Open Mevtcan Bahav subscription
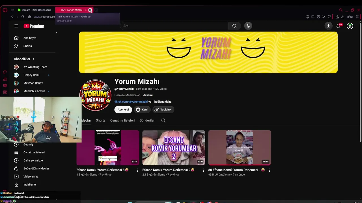This screenshot has width=362, height=203. (33, 83)
